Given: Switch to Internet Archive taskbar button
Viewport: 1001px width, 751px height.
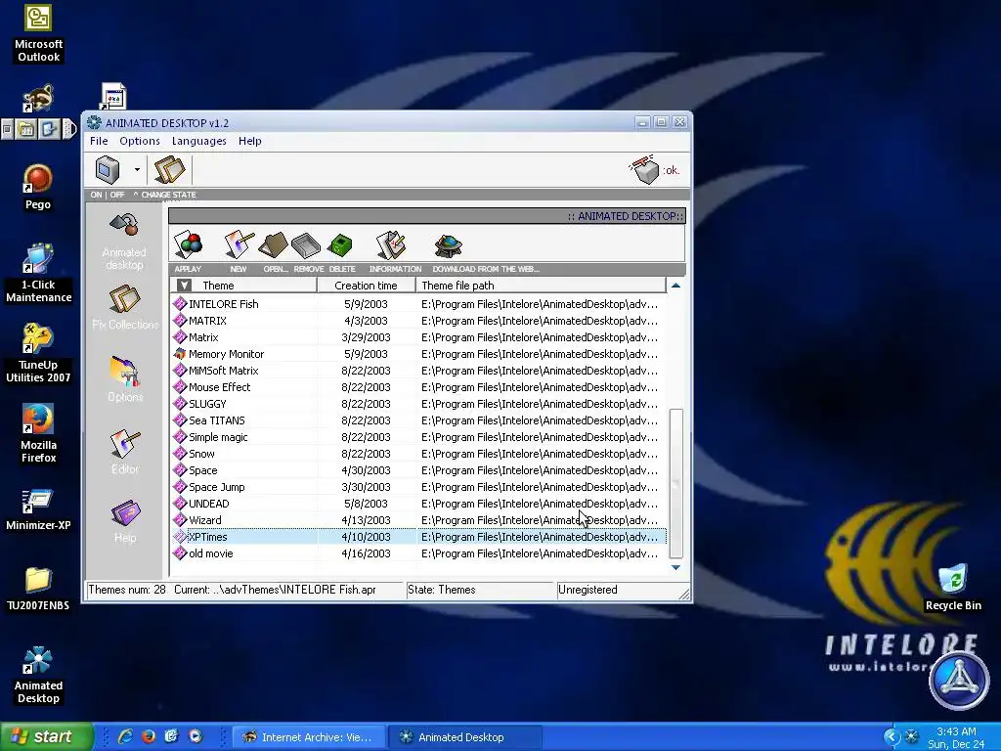Looking at the screenshot, I should (x=308, y=737).
